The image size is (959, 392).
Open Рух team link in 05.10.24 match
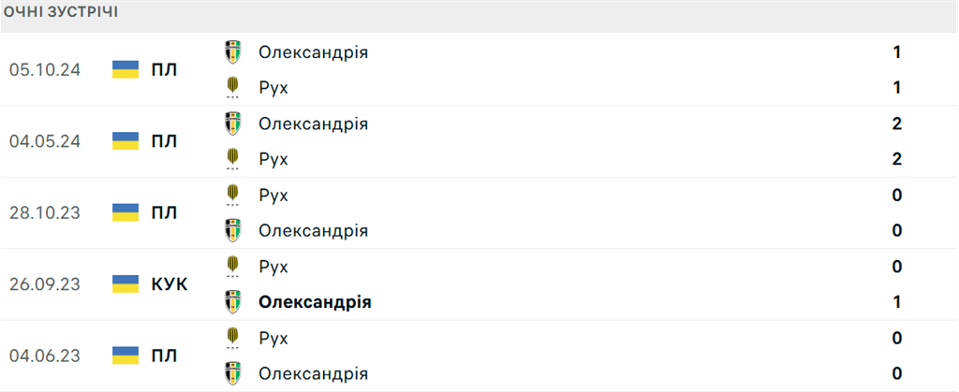tap(273, 88)
